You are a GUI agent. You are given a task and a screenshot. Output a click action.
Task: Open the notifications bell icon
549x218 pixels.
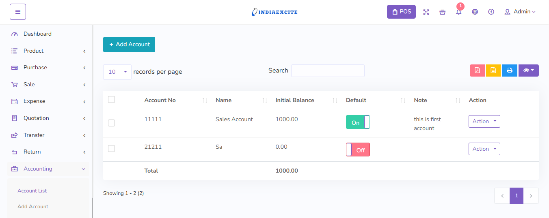point(458,12)
